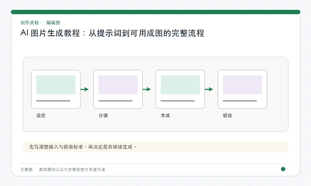Click the arrow between 分镜 and 生成
The height and width of the screenshot is (186, 311).
(x=147, y=89)
